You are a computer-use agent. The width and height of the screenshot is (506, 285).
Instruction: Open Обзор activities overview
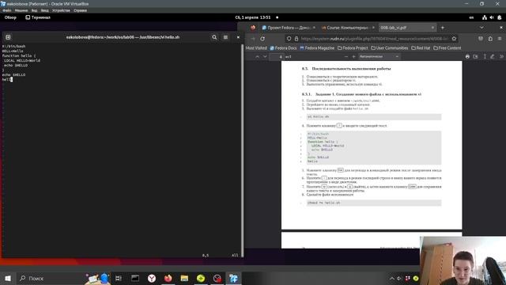click(x=10, y=17)
